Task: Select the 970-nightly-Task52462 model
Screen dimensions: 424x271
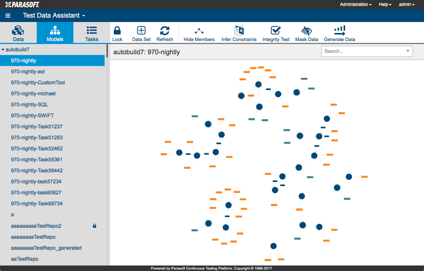Action: (52, 149)
